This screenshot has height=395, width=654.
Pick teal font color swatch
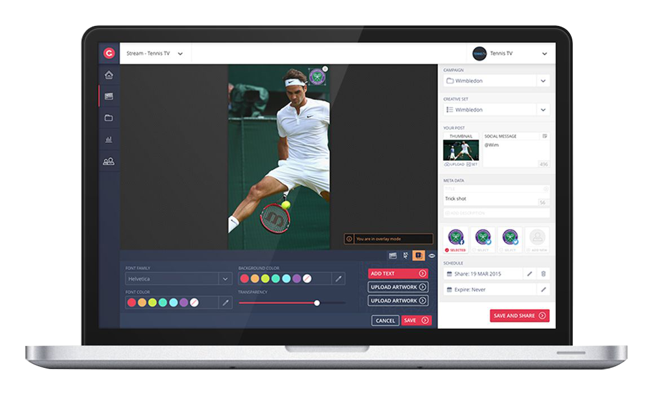coord(163,302)
